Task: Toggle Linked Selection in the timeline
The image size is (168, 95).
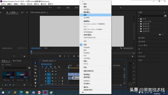Action: [51, 67]
